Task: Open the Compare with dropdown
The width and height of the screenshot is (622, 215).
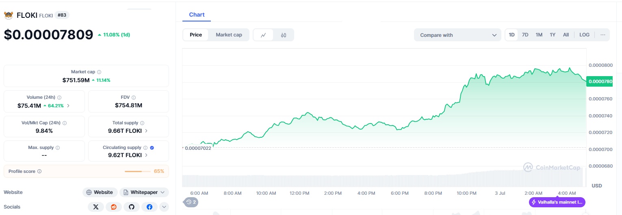Action: [x=458, y=35]
